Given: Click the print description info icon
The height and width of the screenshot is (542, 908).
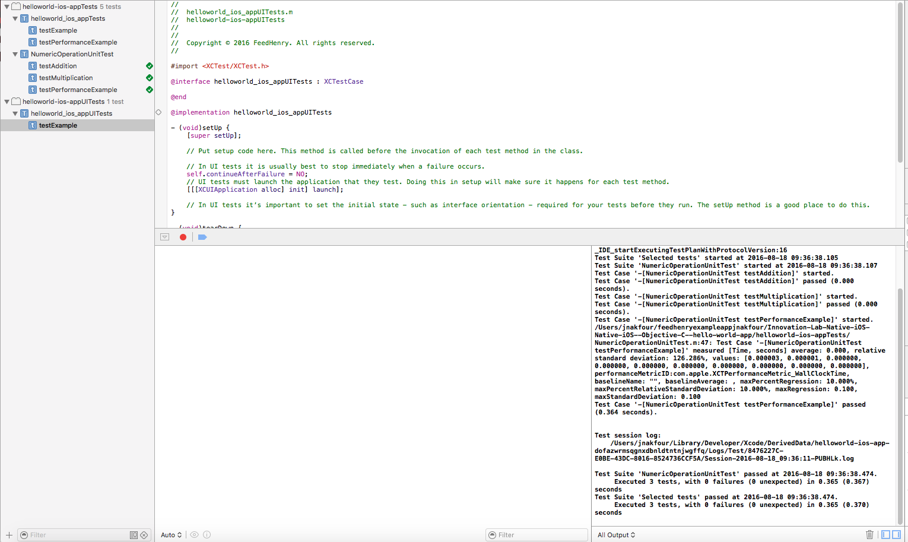Looking at the screenshot, I should click(207, 535).
